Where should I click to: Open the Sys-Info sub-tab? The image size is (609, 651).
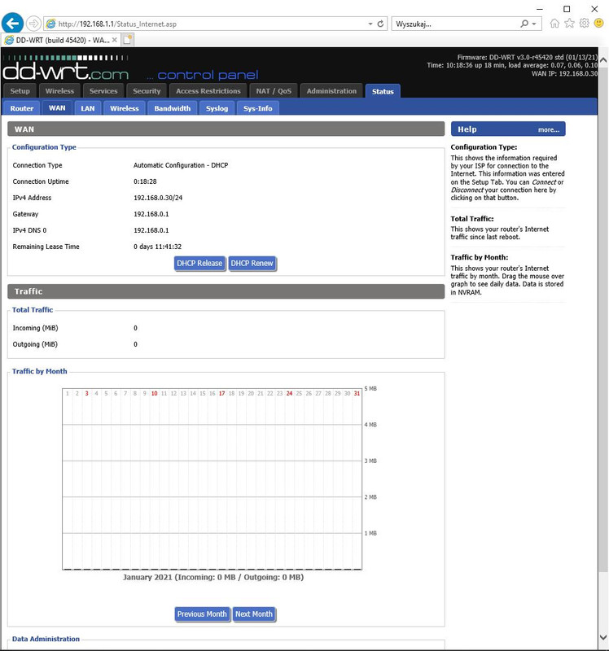tap(258, 108)
